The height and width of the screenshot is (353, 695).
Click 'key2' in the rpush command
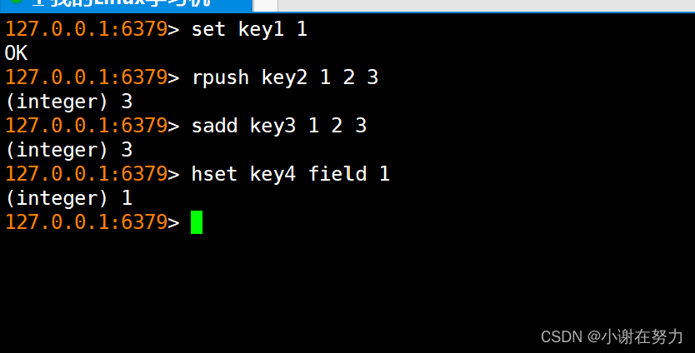284,78
